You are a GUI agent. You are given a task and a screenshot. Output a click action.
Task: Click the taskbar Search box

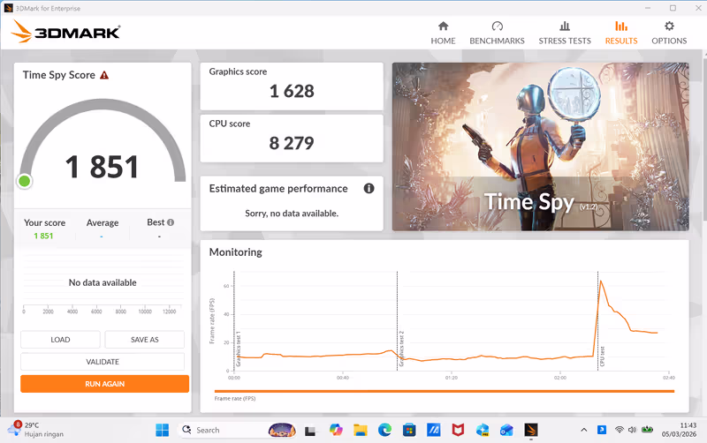221,430
